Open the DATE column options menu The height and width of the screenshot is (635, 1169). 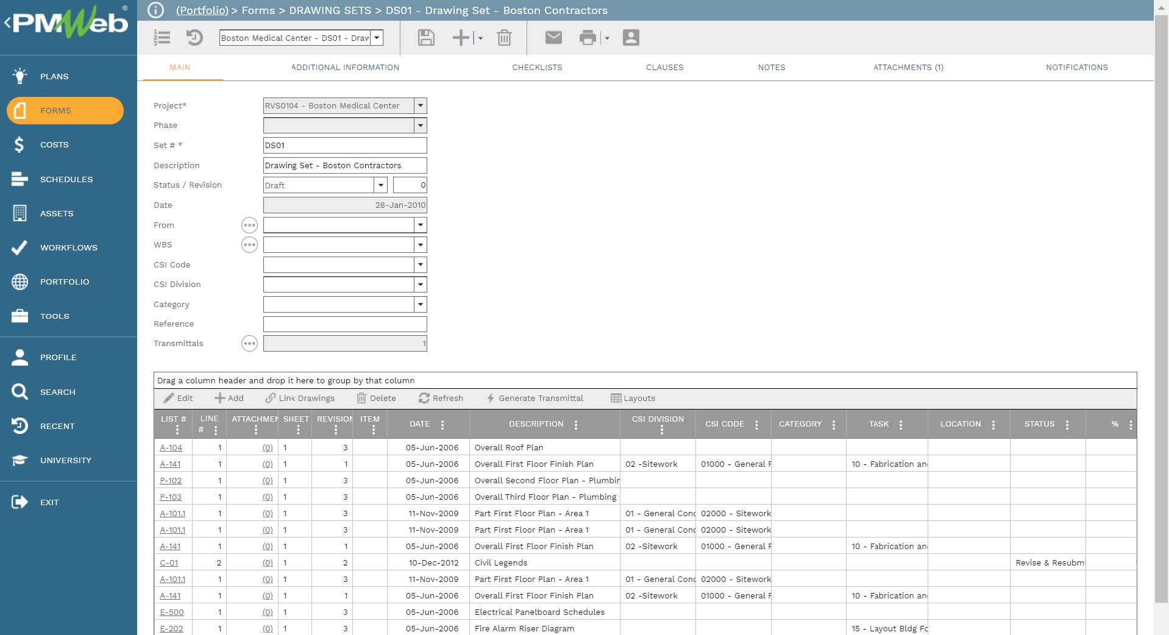(442, 425)
